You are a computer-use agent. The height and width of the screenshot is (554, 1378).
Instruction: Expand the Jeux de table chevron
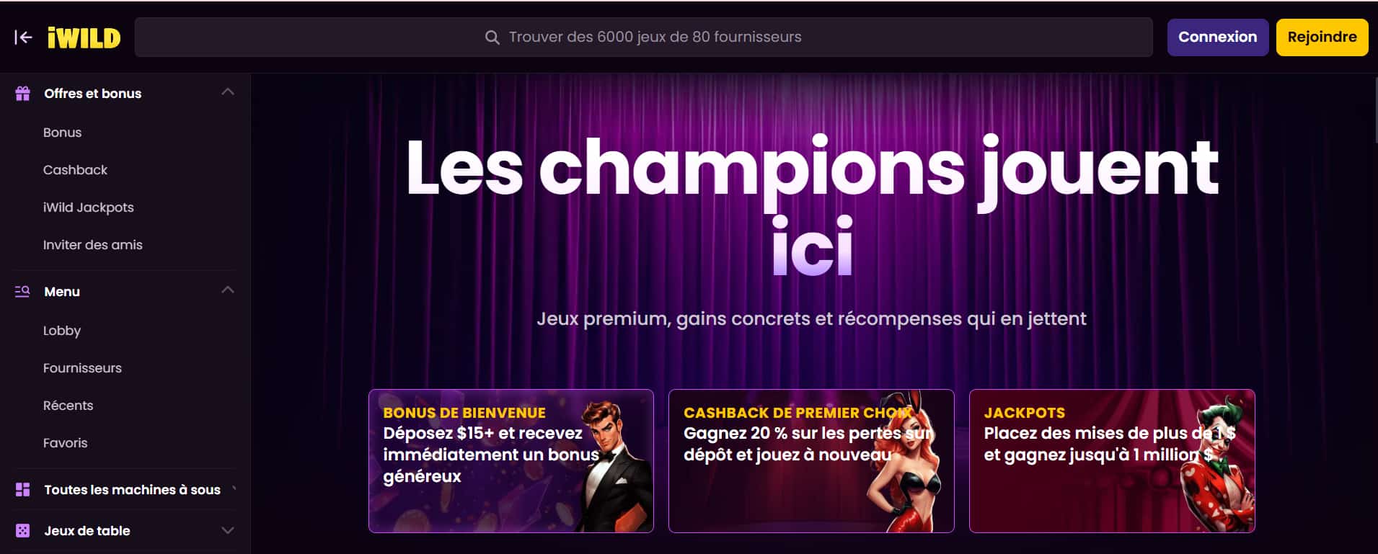pos(228,531)
